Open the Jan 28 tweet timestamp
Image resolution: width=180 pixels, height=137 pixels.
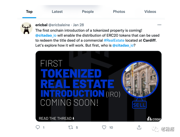pos(78,25)
